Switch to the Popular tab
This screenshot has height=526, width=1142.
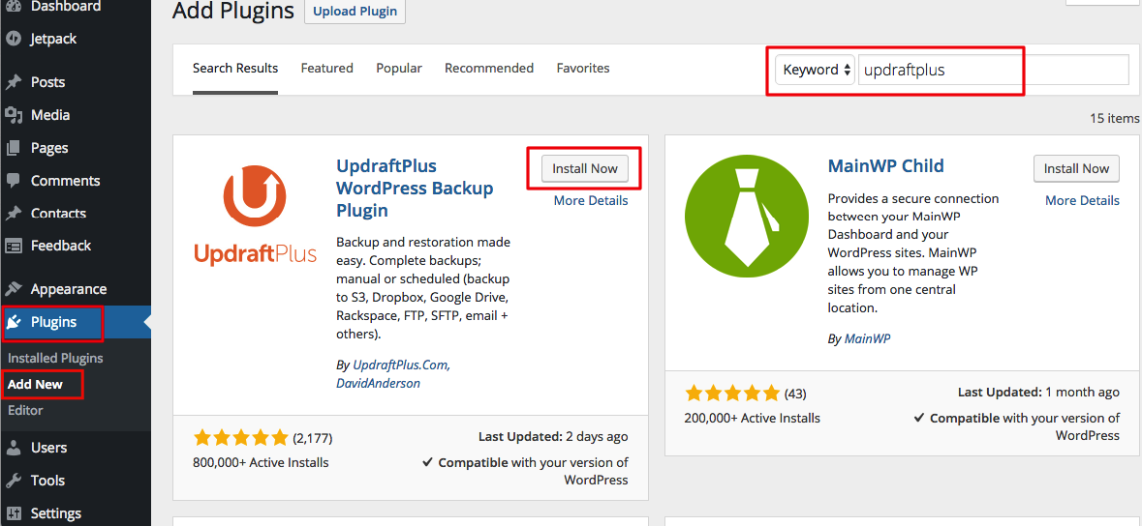click(399, 69)
